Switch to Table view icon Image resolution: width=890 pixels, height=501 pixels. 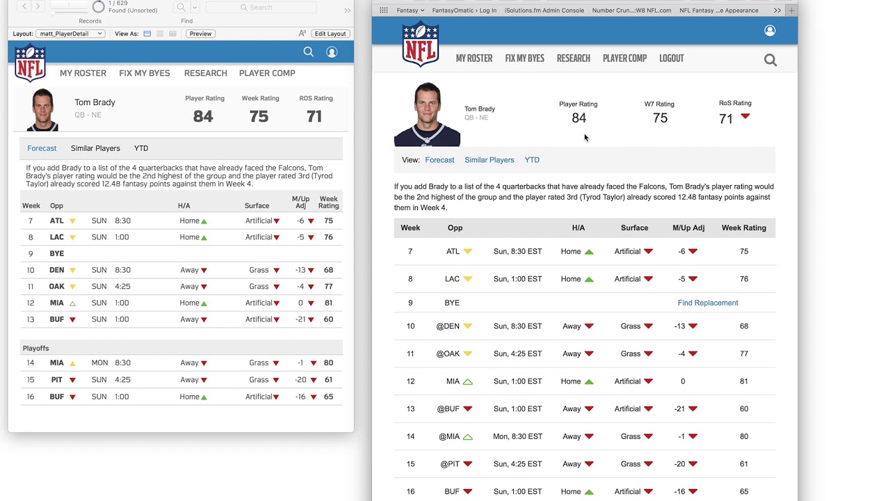point(172,33)
